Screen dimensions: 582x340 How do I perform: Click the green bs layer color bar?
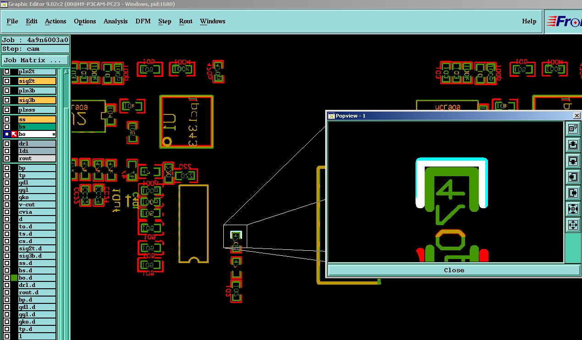[37, 127]
